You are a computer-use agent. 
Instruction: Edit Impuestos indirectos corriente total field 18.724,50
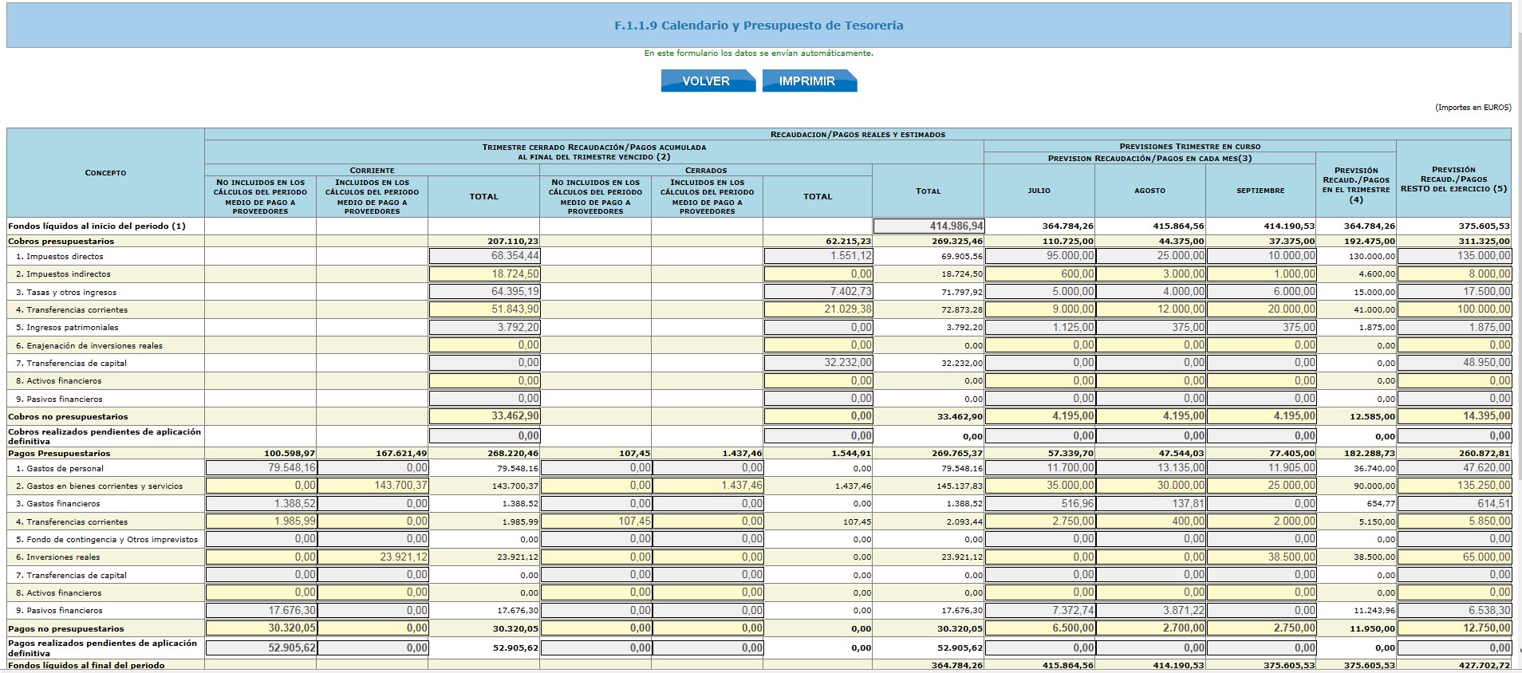[x=485, y=274]
